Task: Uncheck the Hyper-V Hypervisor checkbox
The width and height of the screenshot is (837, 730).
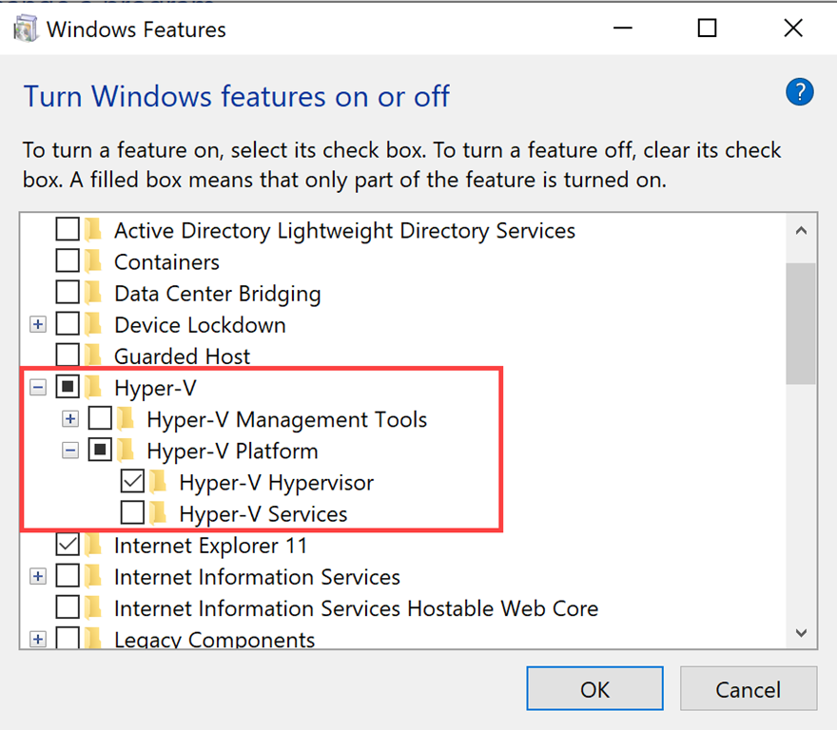Action: [x=133, y=483]
